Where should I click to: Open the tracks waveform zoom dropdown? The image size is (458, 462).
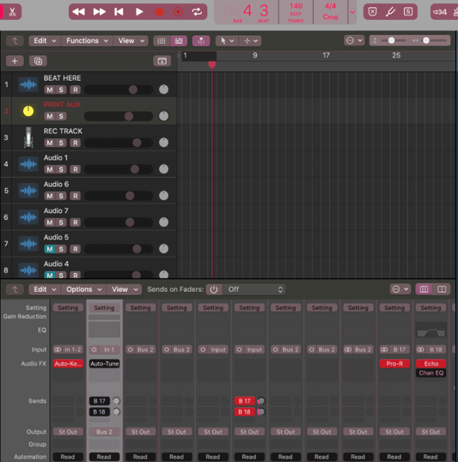pyautogui.click(x=354, y=40)
